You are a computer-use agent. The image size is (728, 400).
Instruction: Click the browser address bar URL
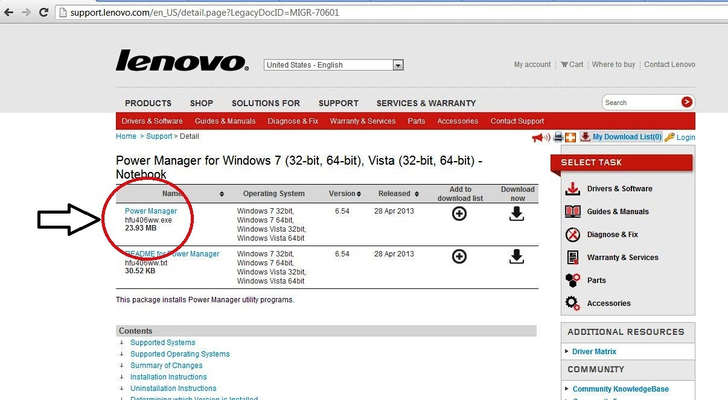[205, 12]
